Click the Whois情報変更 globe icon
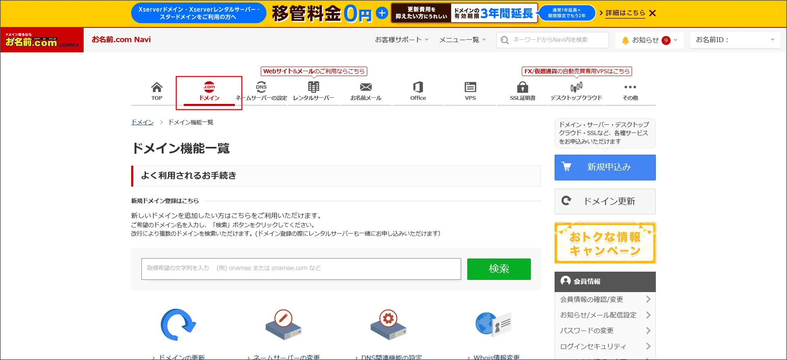This screenshot has height=360, width=787. point(494,324)
